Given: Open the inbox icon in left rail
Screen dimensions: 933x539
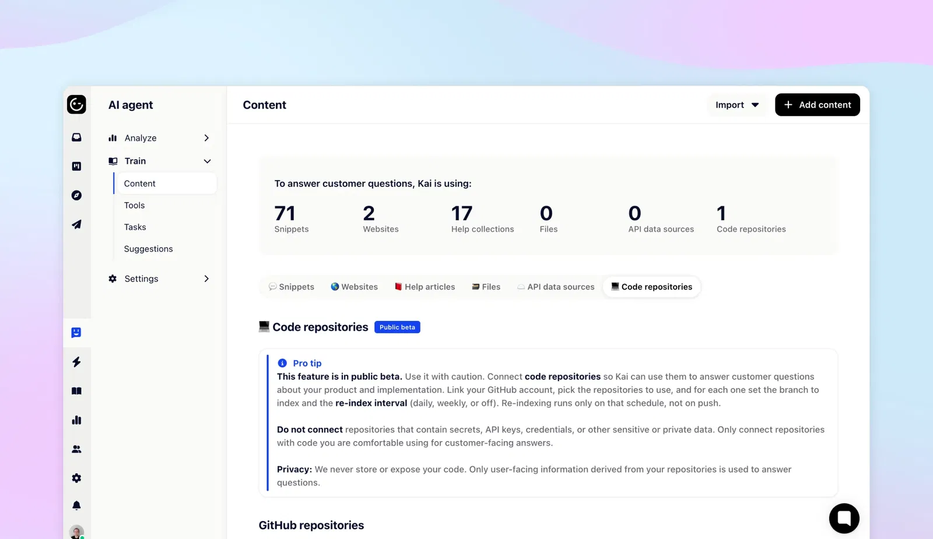Looking at the screenshot, I should click(x=76, y=138).
